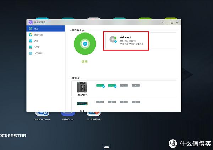The width and height of the screenshot is (213, 150).
Task: Close the storage manager window
Action: [177, 23]
